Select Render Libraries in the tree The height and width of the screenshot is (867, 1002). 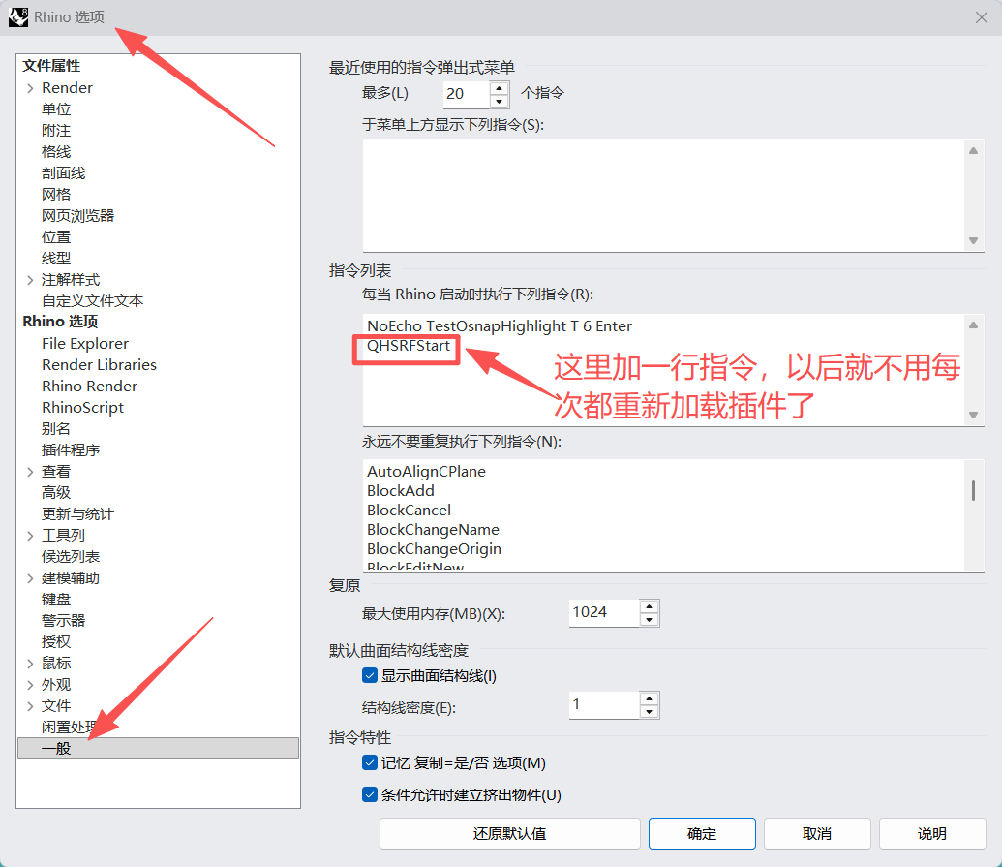pos(99,365)
